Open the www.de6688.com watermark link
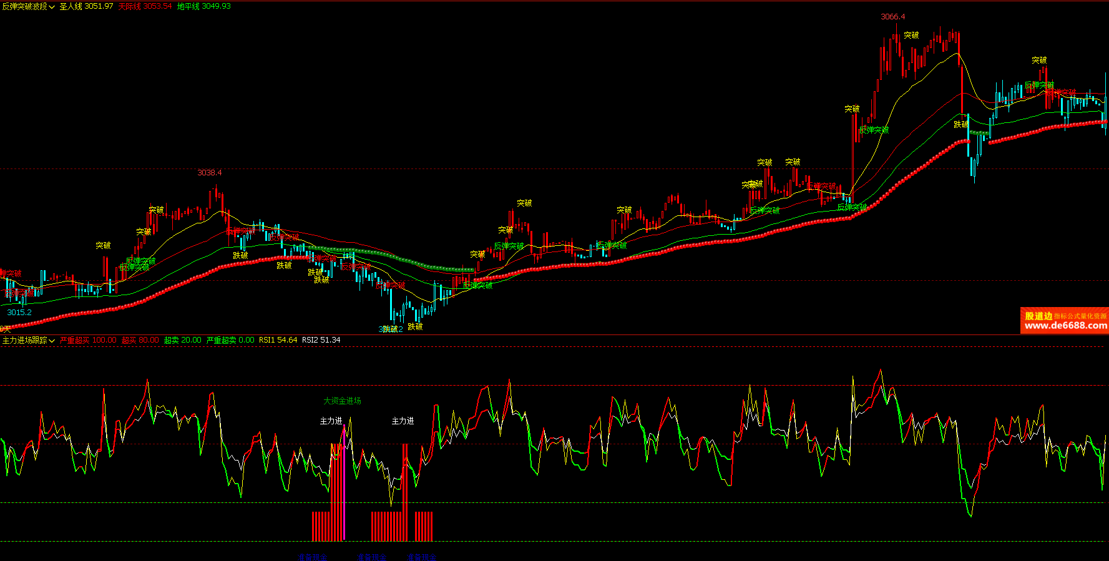Viewport: 1109px width, 561px height. 1065,326
